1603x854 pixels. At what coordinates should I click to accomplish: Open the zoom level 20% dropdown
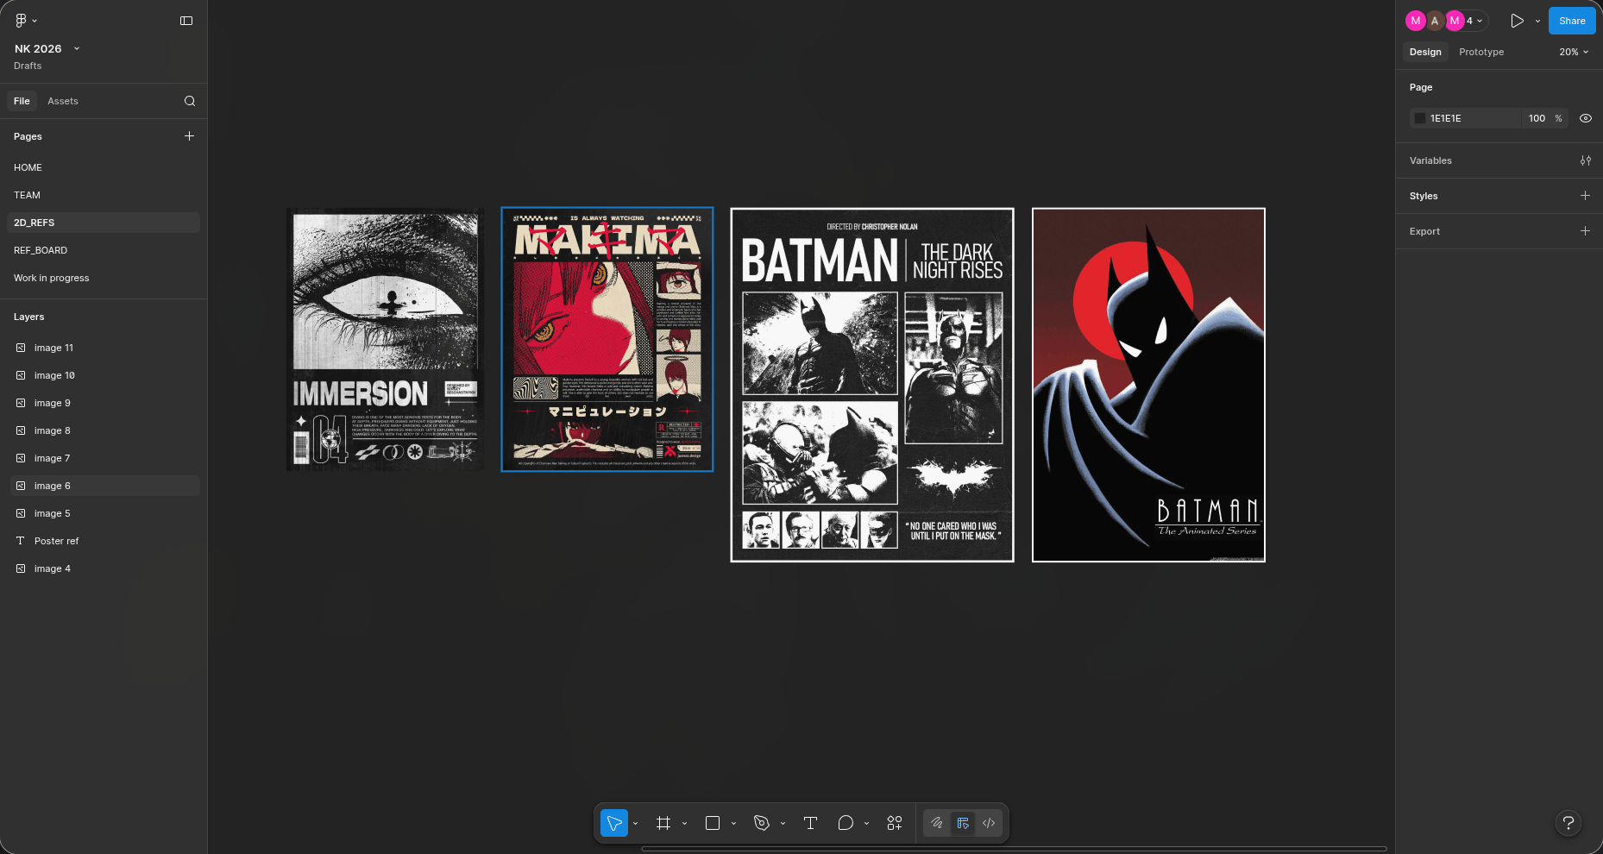1574,52
